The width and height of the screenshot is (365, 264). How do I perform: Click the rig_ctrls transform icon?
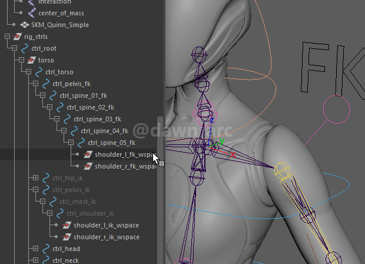(17, 37)
